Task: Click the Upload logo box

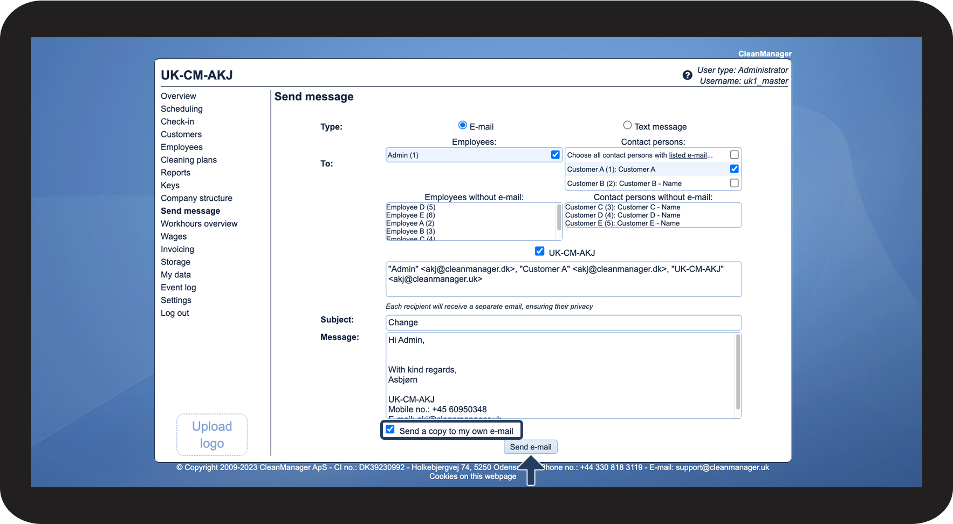Action: (x=212, y=434)
